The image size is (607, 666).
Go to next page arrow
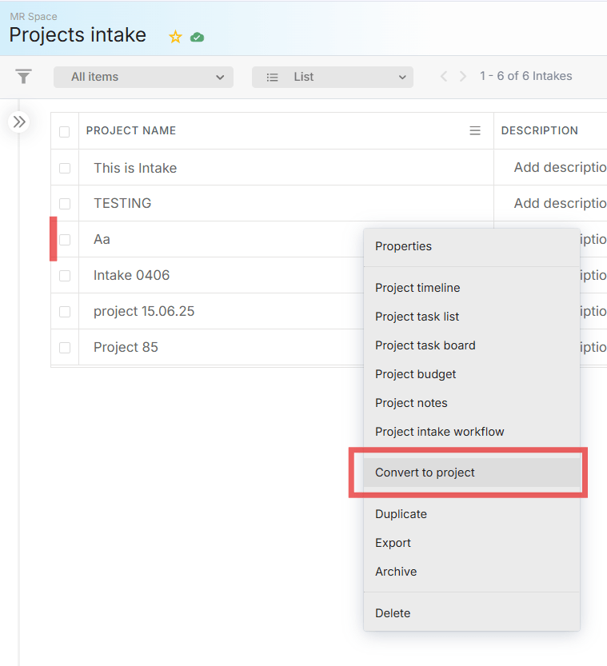463,77
